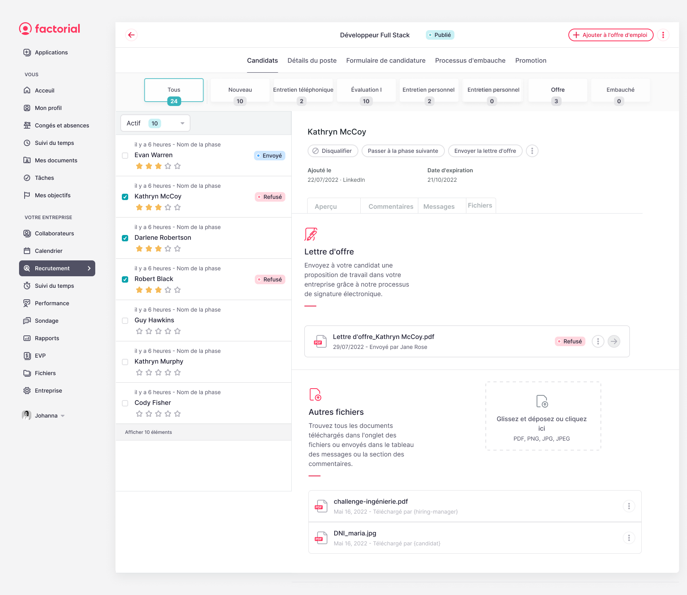
Task: Click the Disqualifier button
Action: coord(333,151)
